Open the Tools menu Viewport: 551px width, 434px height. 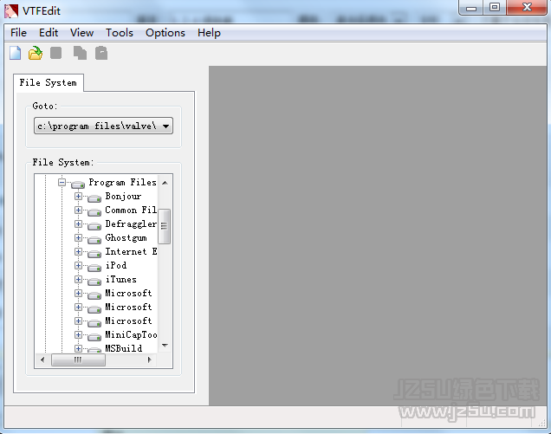coord(120,33)
